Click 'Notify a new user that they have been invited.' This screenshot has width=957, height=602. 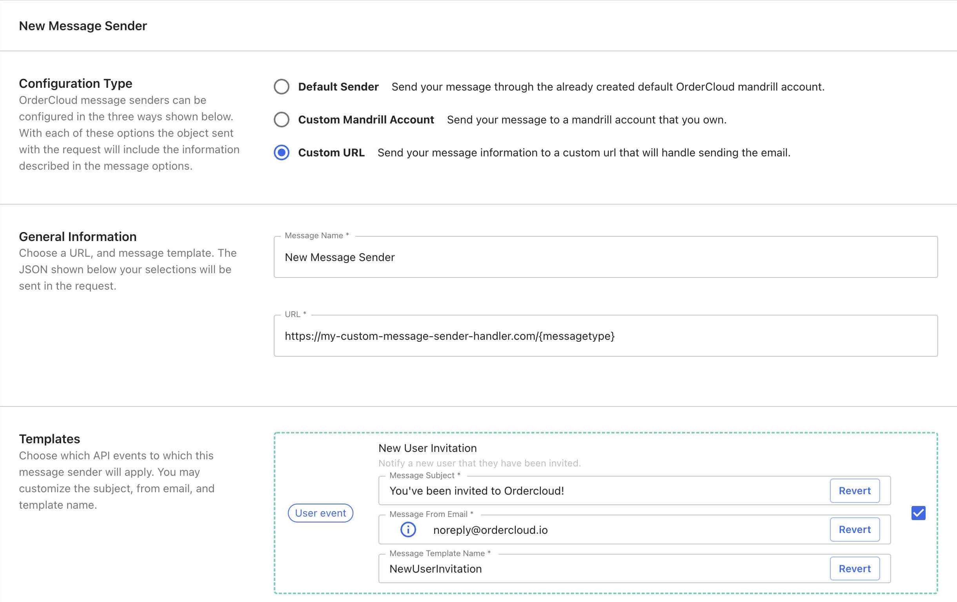[479, 463]
